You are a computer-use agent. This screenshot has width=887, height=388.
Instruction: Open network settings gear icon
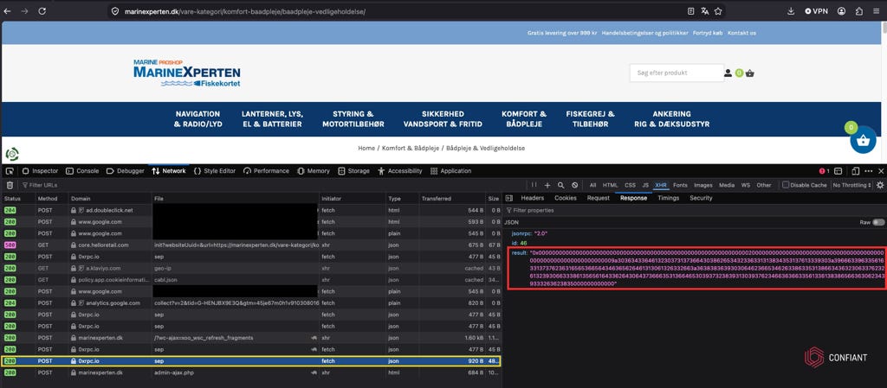coord(880,185)
